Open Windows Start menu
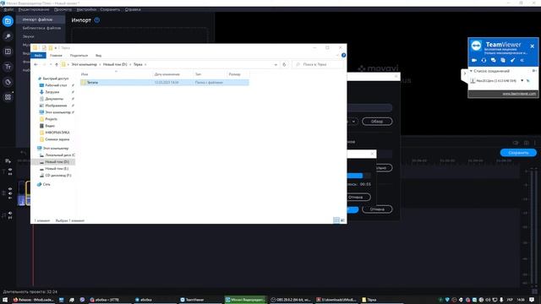This screenshot has width=541, height=304. [x=5, y=300]
